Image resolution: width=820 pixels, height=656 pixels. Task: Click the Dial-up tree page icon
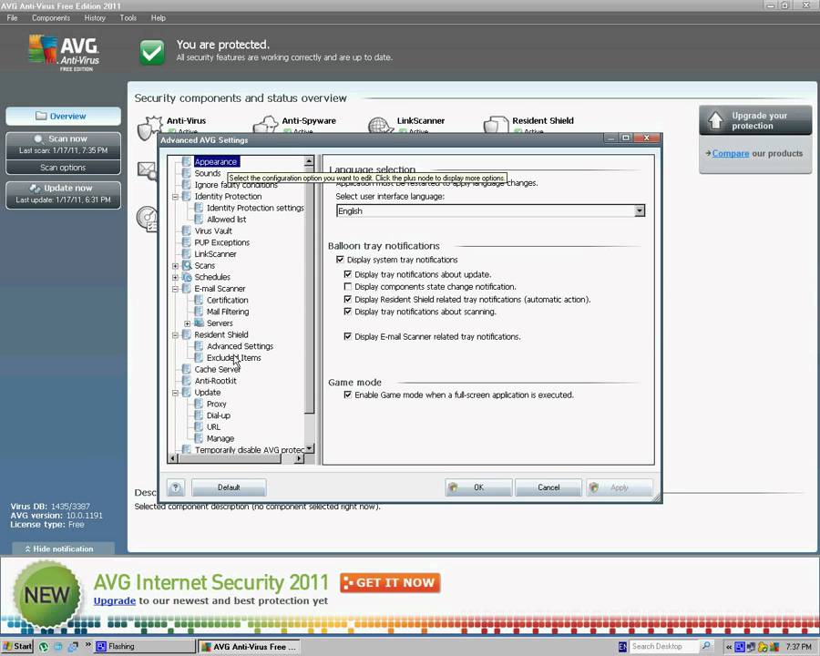coord(199,415)
